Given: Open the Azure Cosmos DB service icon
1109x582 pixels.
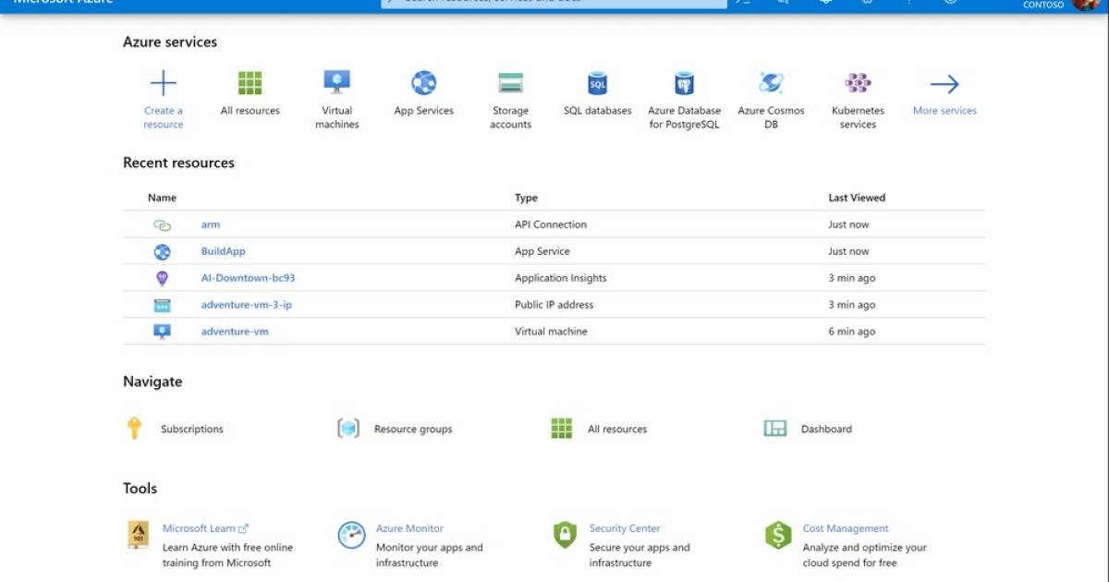Looking at the screenshot, I should [x=771, y=83].
